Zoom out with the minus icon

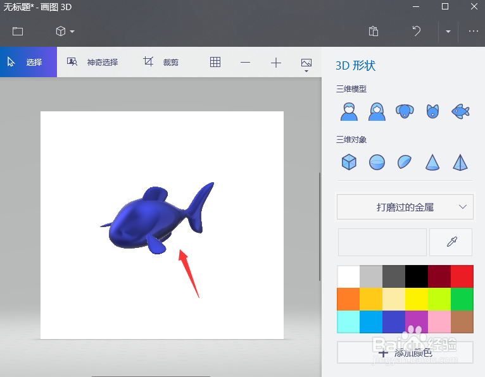245,63
